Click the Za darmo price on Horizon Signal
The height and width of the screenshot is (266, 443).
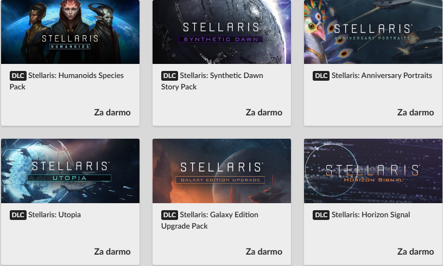click(x=416, y=251)
